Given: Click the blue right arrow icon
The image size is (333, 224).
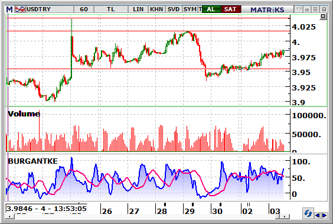Looking at the screenshot, I should pyautogui.click(x=325, y=216).
